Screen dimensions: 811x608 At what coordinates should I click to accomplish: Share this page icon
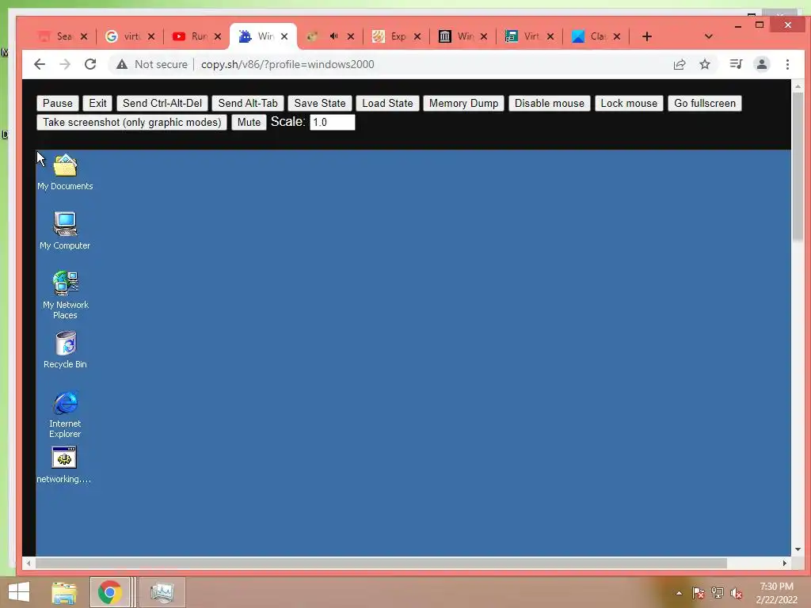coord(679,64)
